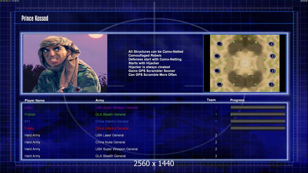Click 'Defenses start with Camo-Netting' line
Viewport: 308px width, 173px height.
155,59
